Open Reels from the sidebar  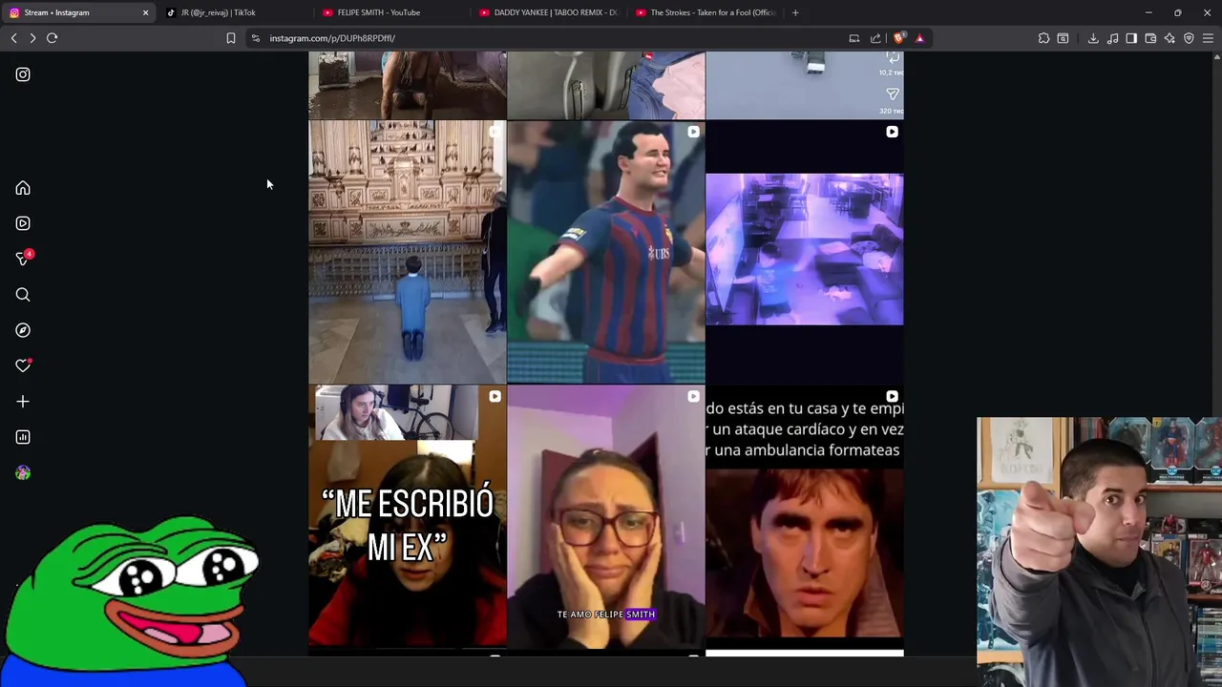point(23,223)
